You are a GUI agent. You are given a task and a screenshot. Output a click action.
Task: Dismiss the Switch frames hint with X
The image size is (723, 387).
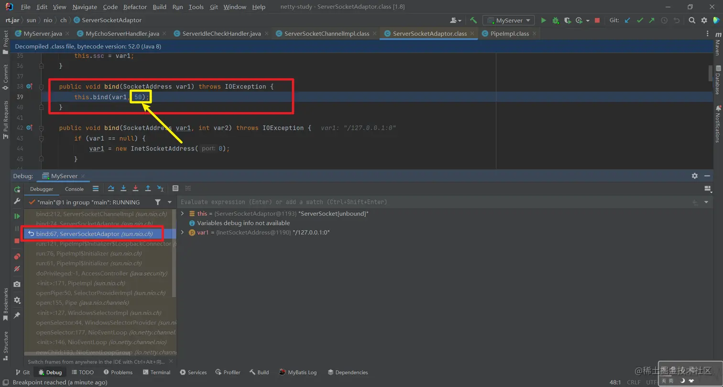171,362
